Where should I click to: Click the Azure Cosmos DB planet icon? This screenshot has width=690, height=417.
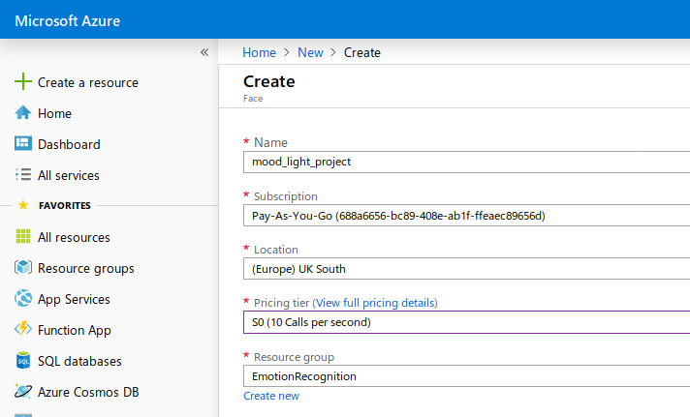point(23,391)
